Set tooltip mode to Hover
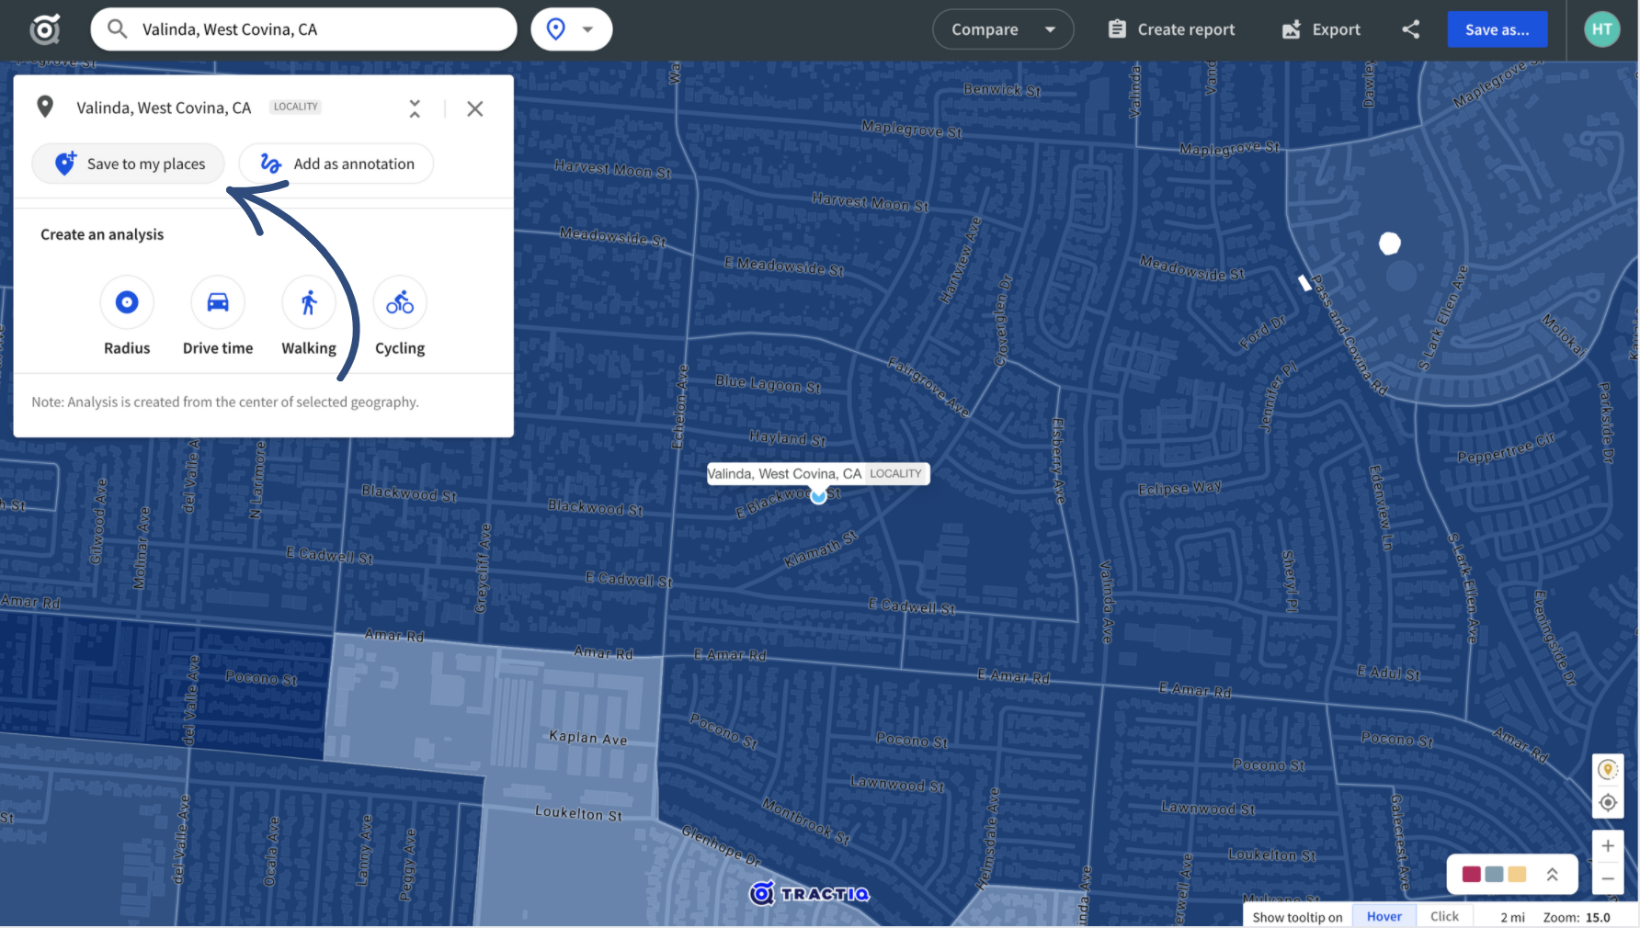The width and height of the screenshot is (1640, 928). click(x=1384, y=916)
